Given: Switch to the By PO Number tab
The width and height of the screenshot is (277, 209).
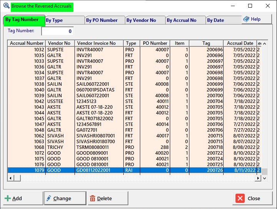Looking at the screenshot, I should coord(105,20).
